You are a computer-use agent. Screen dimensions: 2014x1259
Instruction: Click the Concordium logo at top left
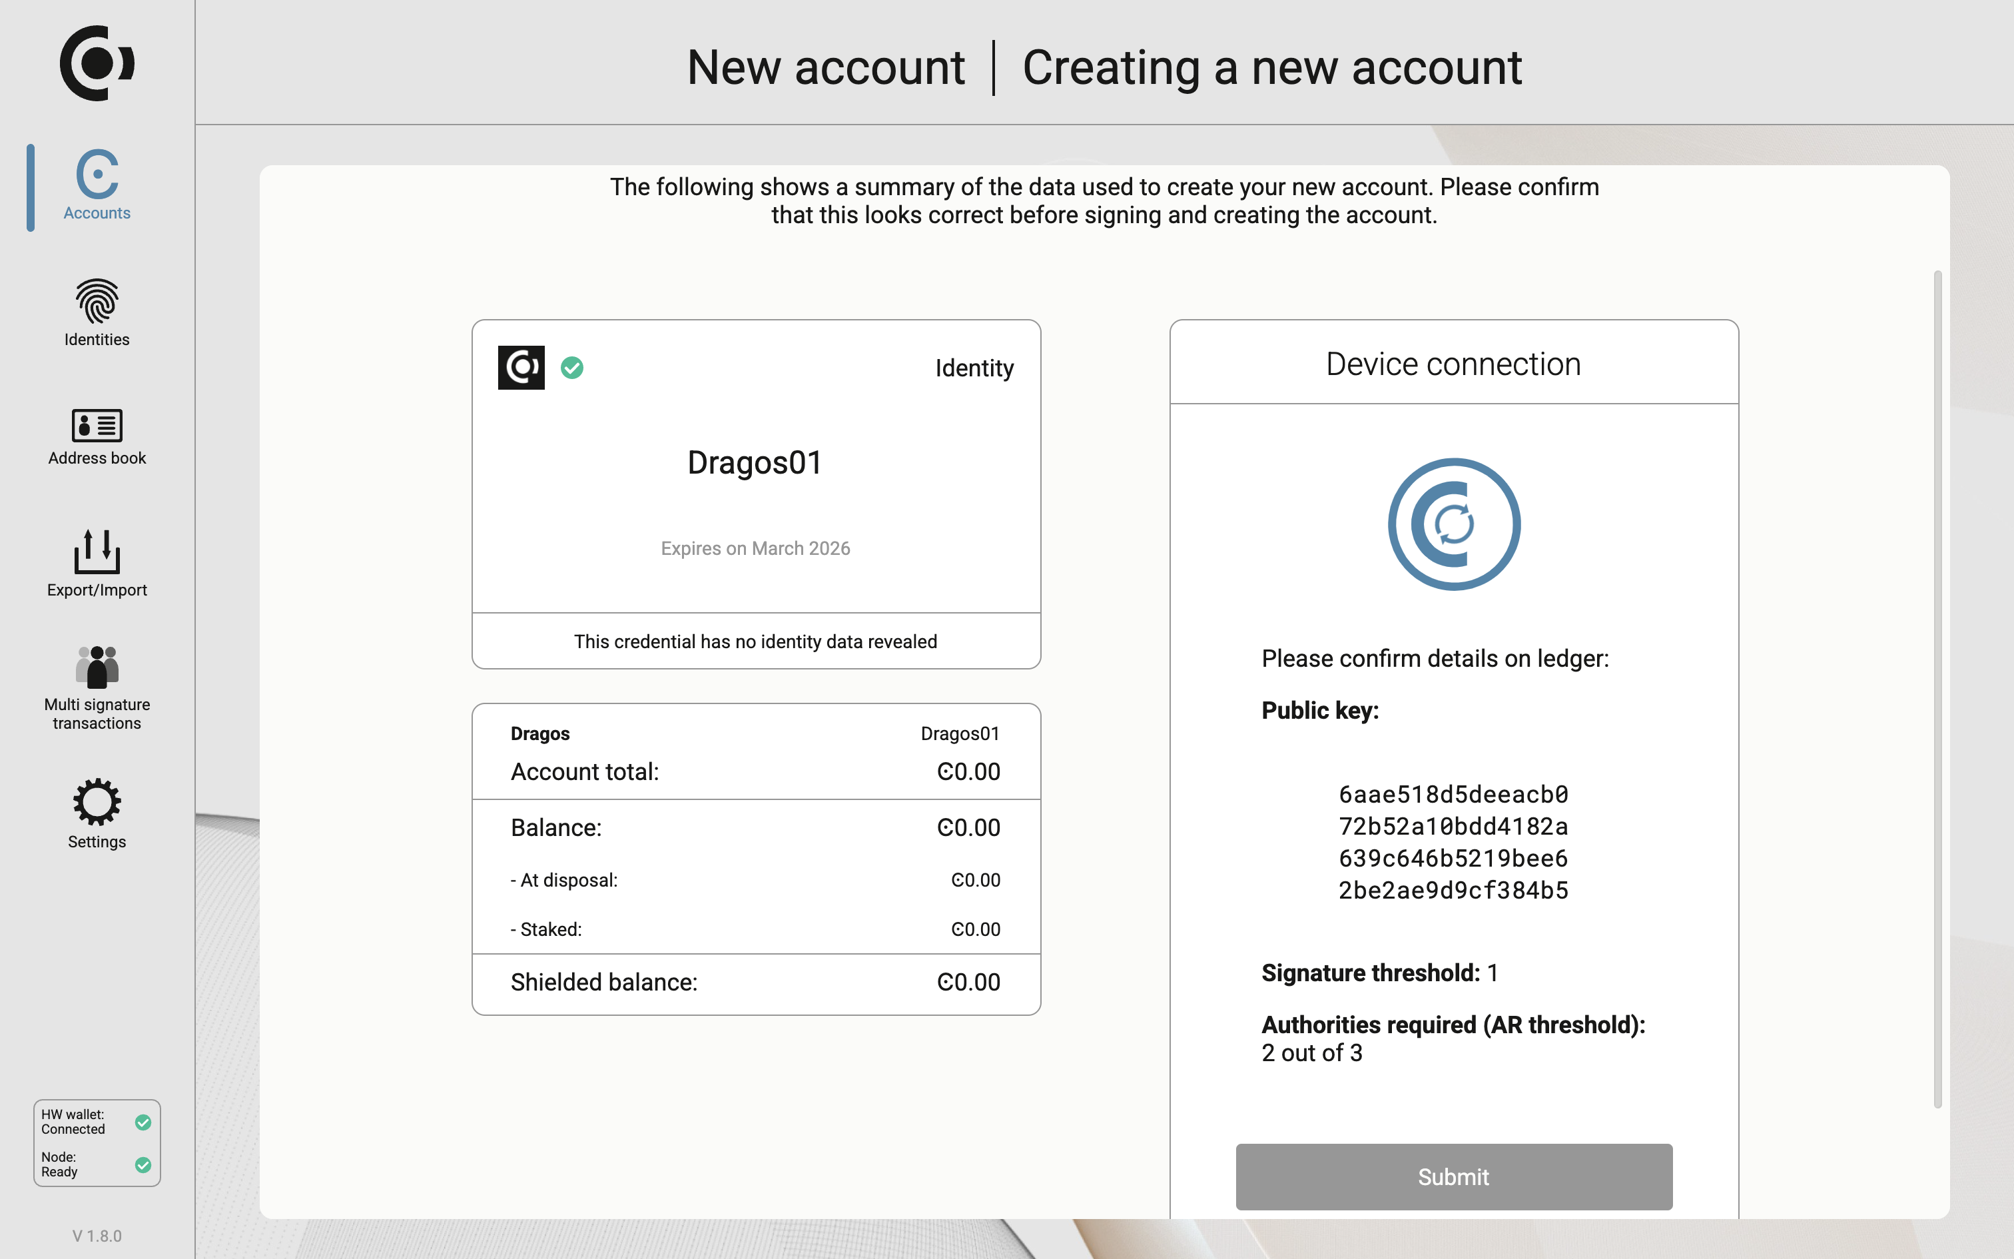97,63
